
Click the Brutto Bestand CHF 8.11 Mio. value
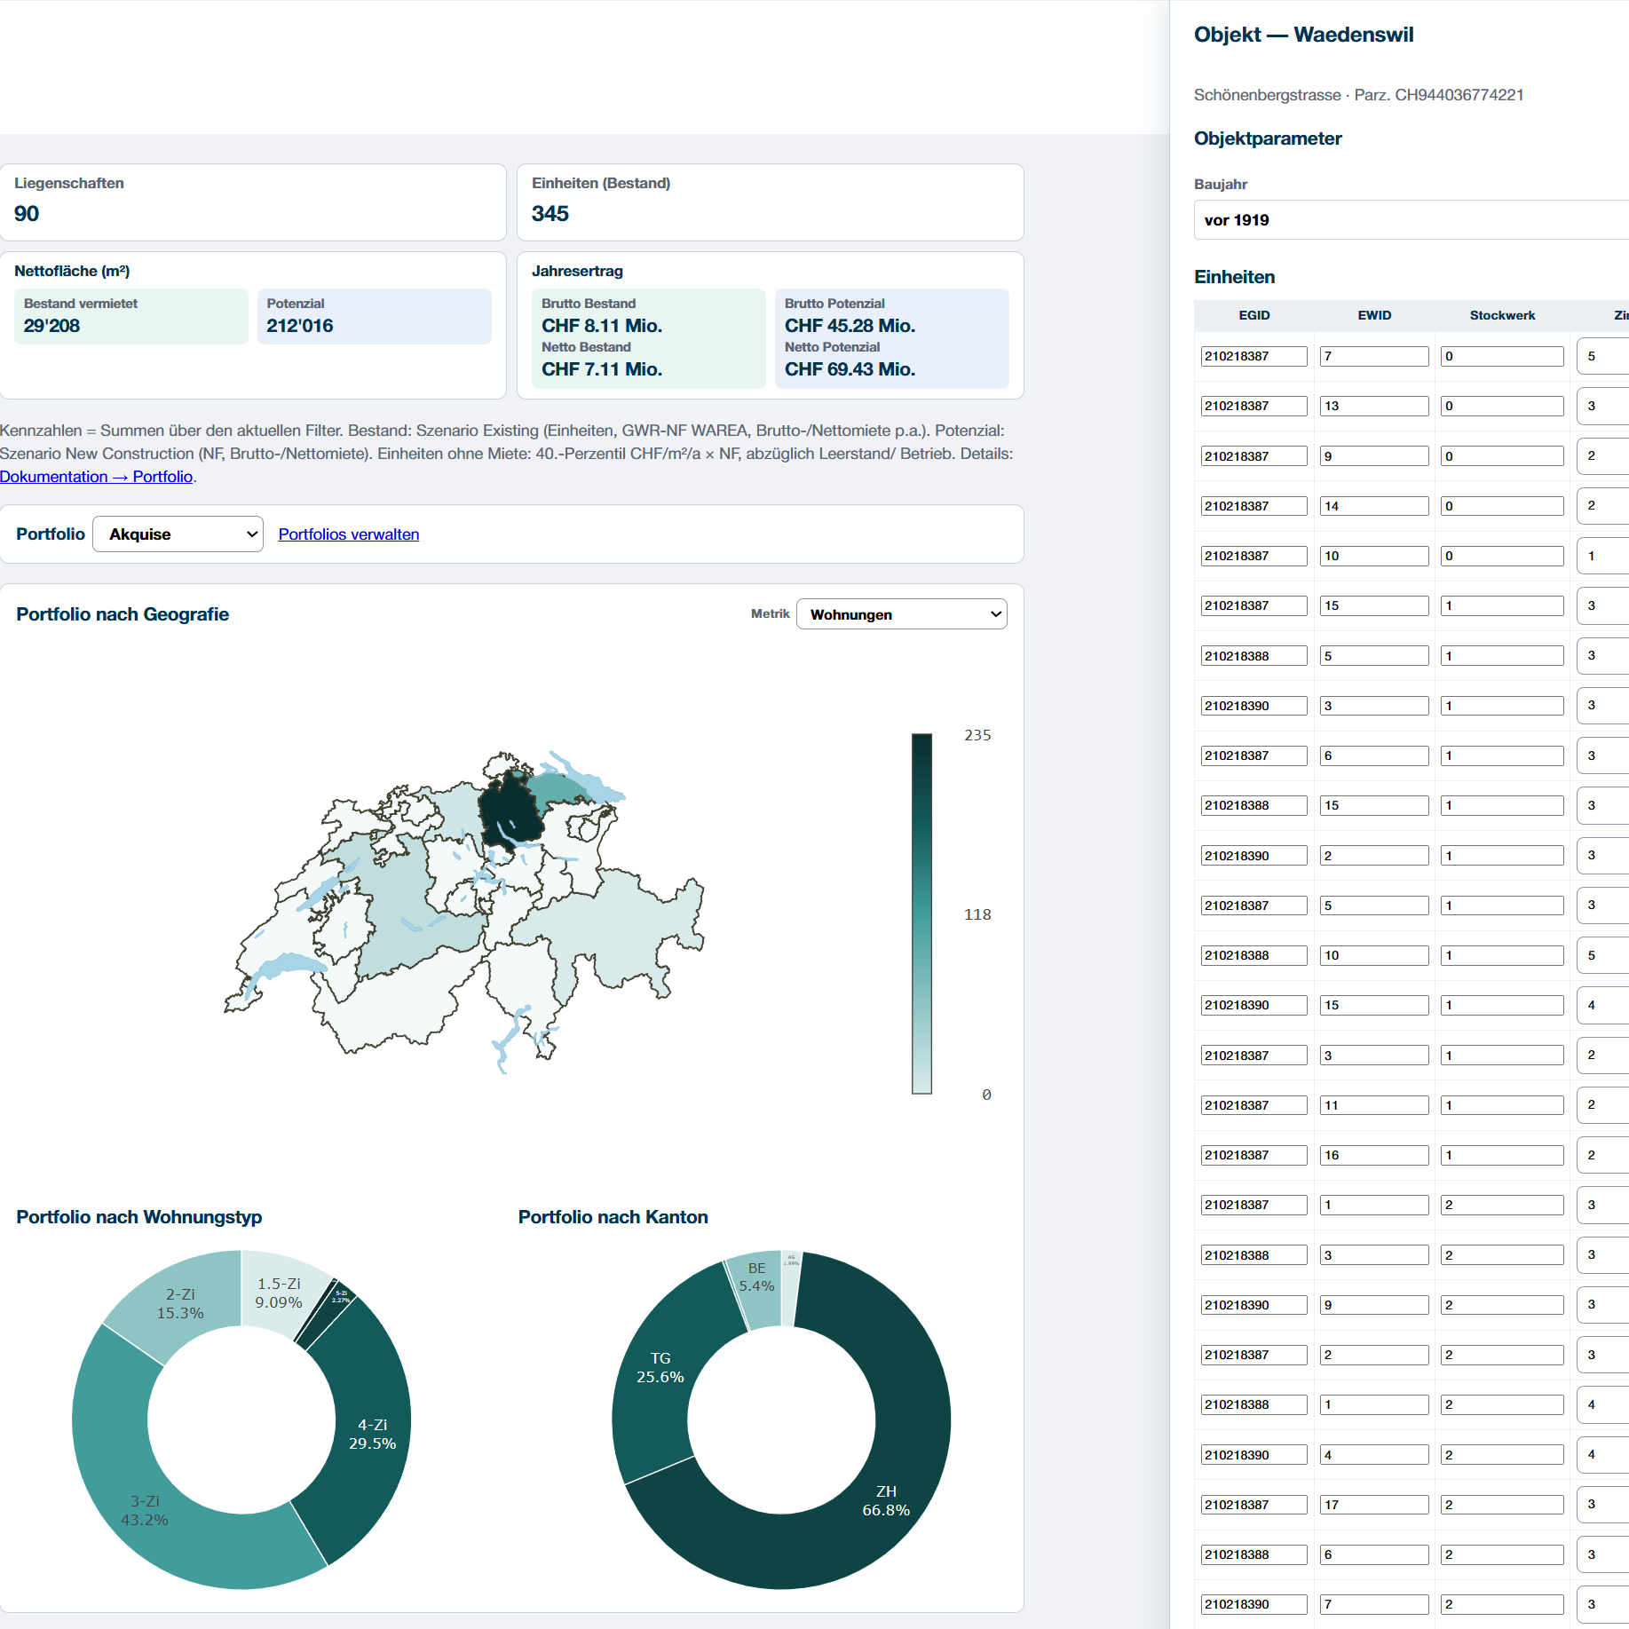tap(602, 326)
